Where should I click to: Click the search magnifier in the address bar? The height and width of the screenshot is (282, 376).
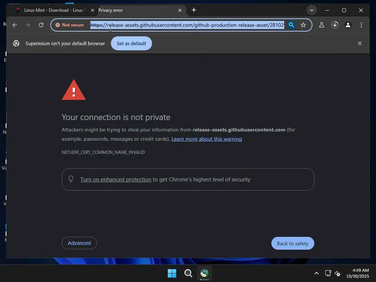(291, 25)
